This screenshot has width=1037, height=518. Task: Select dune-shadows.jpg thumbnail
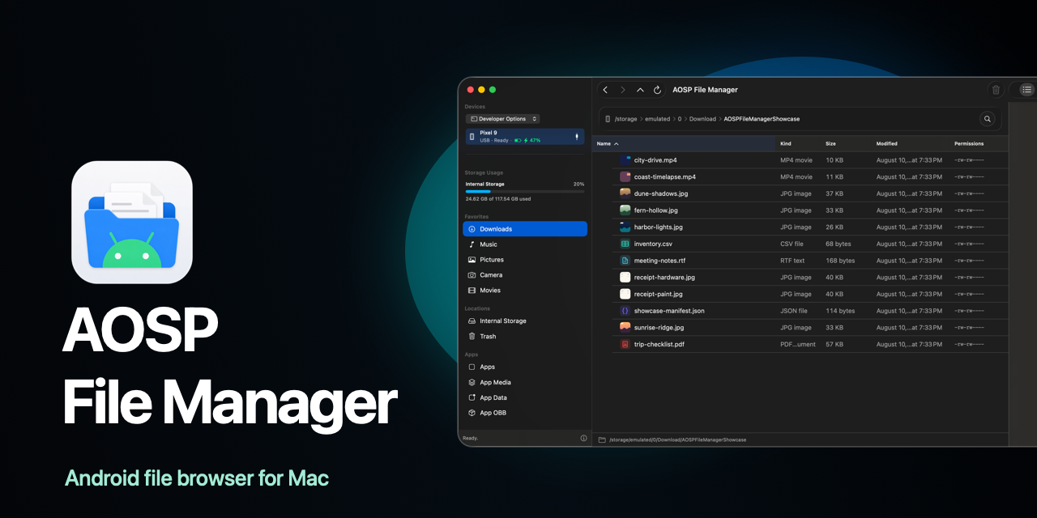(x=625, y=193)
